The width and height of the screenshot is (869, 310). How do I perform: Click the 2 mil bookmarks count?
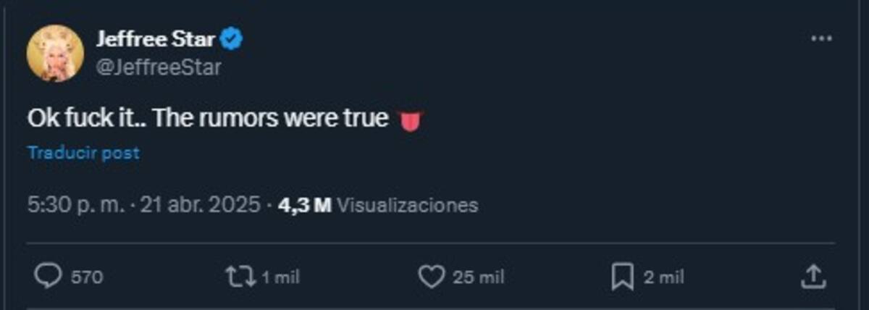(663, 277)
